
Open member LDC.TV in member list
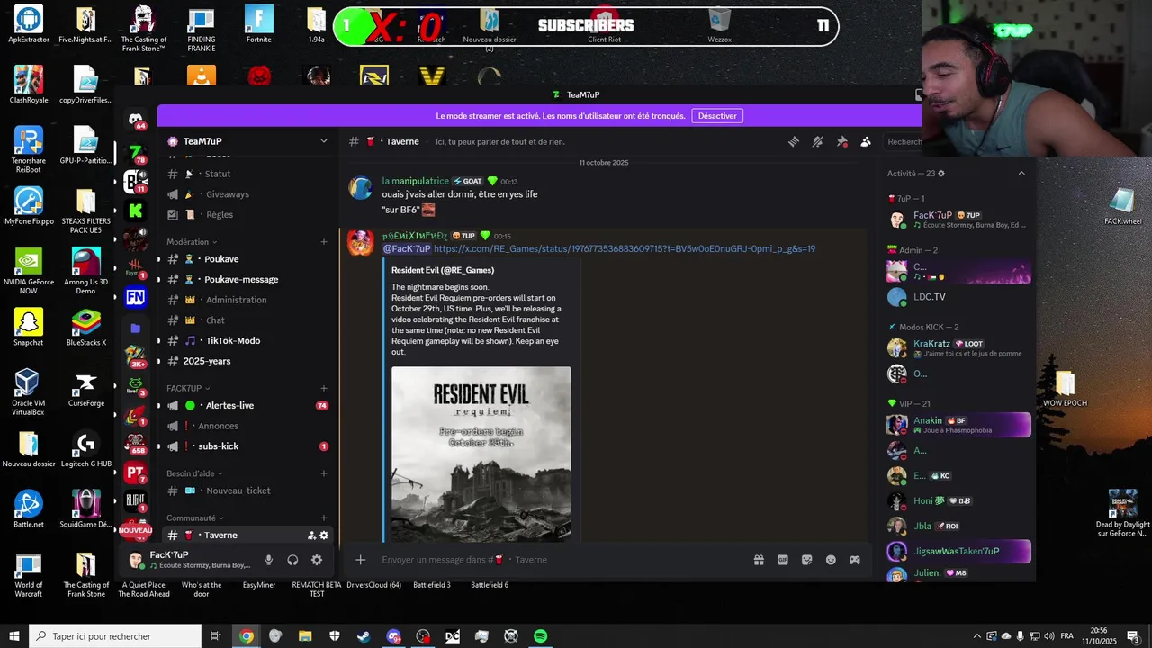tap(958, 297)
